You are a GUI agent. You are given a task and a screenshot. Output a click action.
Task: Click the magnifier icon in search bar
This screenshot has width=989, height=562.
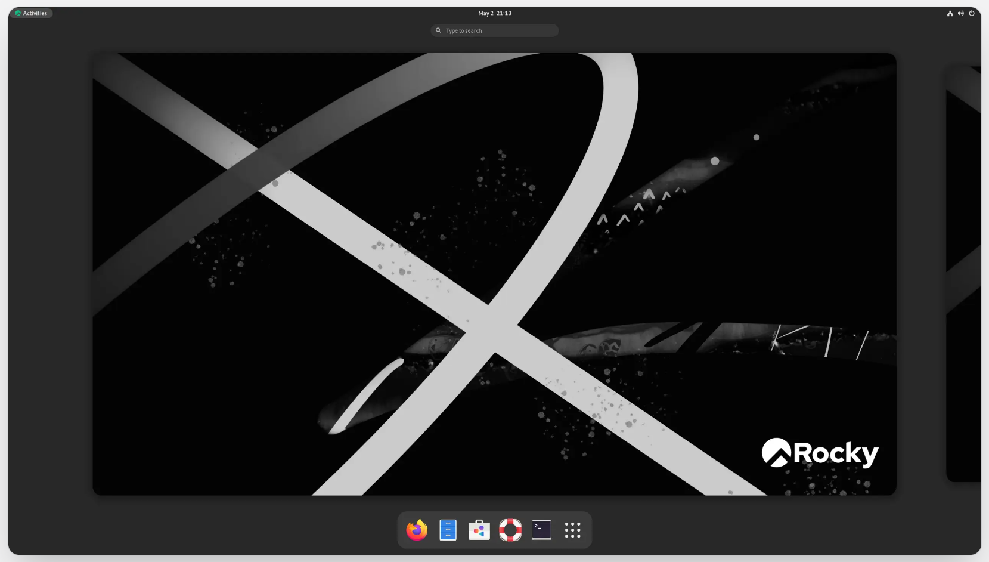click(439, 30)
